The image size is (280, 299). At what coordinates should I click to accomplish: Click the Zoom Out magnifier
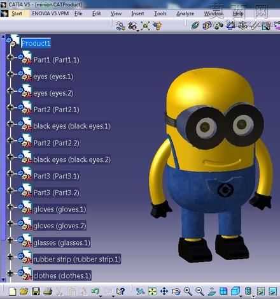pos(200,291)
